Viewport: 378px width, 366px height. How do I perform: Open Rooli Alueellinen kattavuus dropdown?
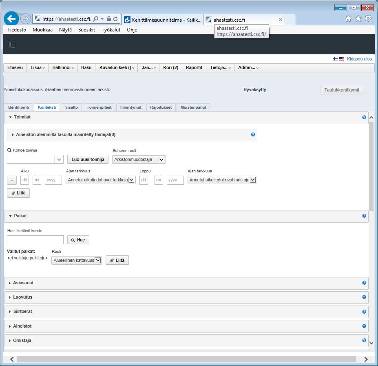(76, 260)
